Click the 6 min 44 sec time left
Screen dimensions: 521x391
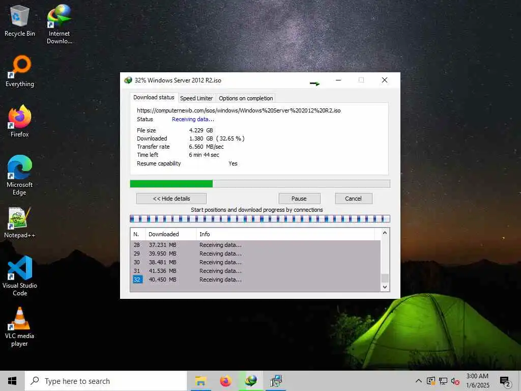click(x=204, y=155)
